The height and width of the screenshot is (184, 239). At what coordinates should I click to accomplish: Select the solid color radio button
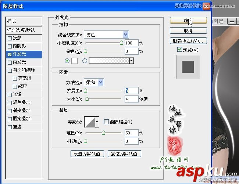coord(67,61)
